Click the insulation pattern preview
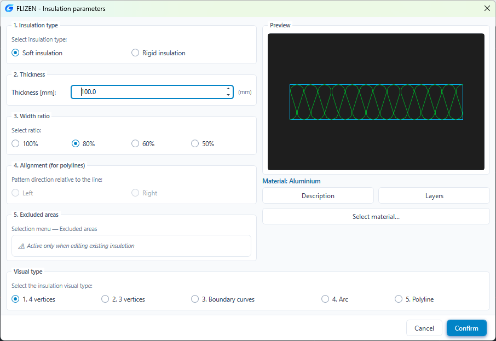 point(376,102)
